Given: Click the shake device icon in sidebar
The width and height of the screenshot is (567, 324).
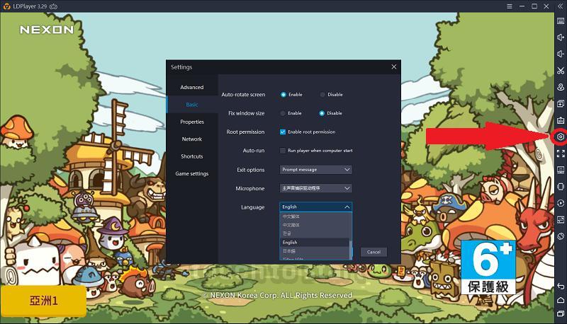Looking at the screenshot, I should [x=561, y=187].
